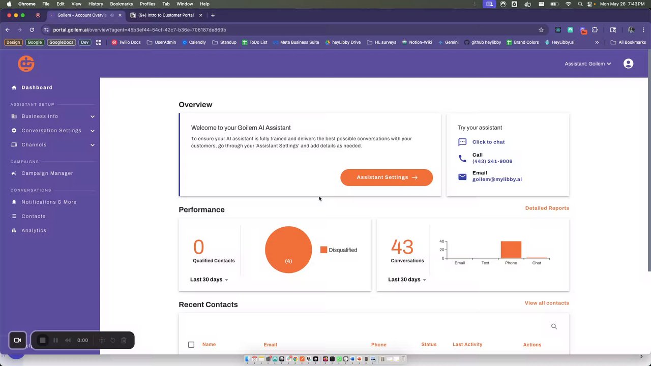This screenshot has width=651, height=366.
Task: Open macOS Spotlight search
Action: click(580, 4)
